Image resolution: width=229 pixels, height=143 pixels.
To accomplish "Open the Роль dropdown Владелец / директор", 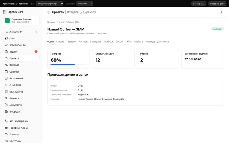I will (49, 4).
